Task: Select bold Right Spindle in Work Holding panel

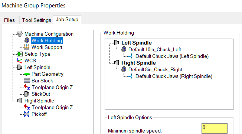Action: coord(138,63)
